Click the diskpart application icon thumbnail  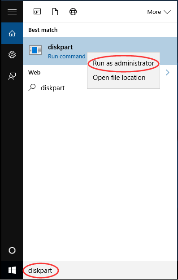[x=35, y=50]
